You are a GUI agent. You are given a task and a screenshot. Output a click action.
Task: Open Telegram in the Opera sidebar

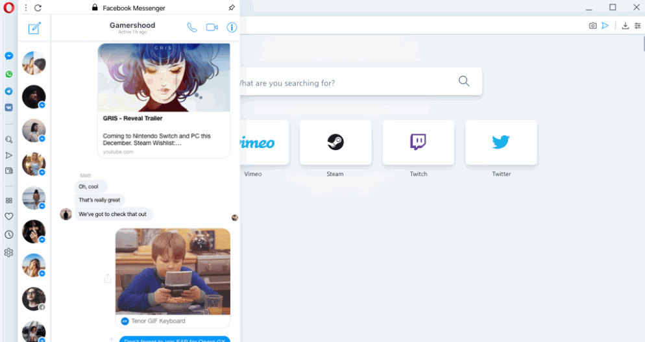coord(8,91)
